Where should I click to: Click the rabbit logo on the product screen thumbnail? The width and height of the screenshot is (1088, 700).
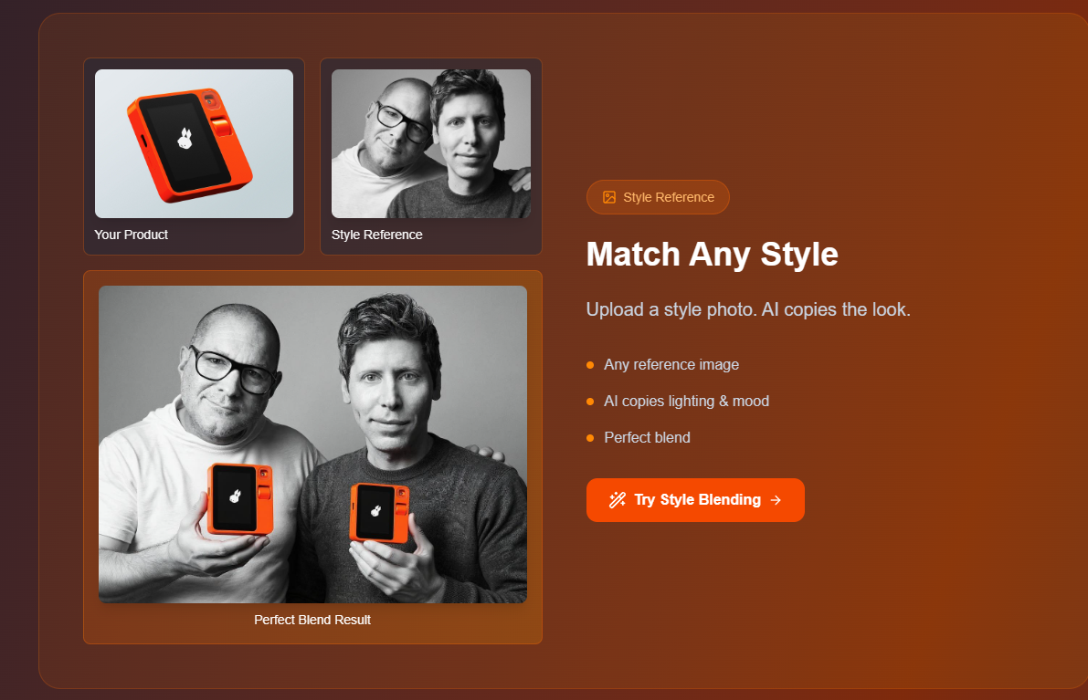tap(185, 139)
